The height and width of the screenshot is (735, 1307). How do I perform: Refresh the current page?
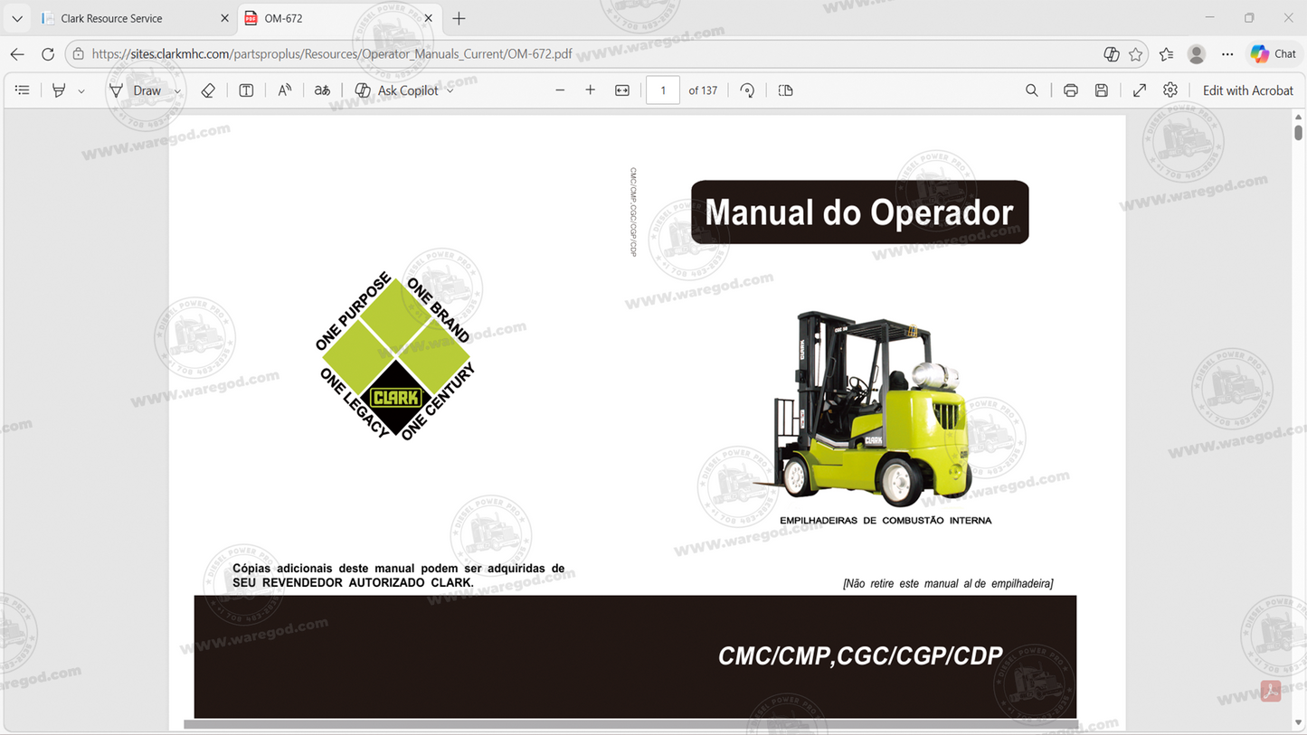(x=48, y=54)
